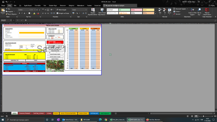The height and width of the screenshot is (122, 217).
Task: Switch to the Sayfa Düzeni tab
Action: tap(28, 6)
